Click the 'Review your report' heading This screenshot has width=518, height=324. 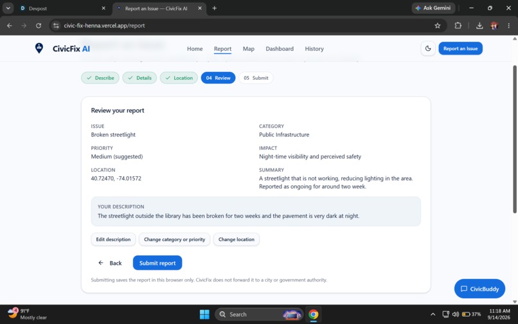click(x=118, y=111)
